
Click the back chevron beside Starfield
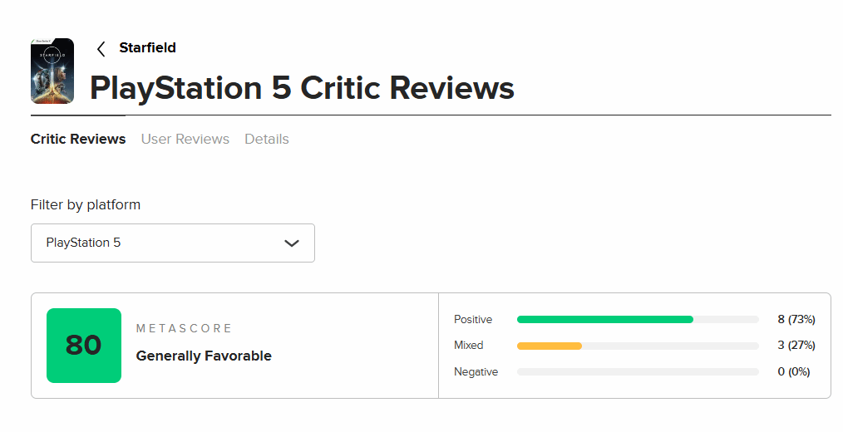101,49
